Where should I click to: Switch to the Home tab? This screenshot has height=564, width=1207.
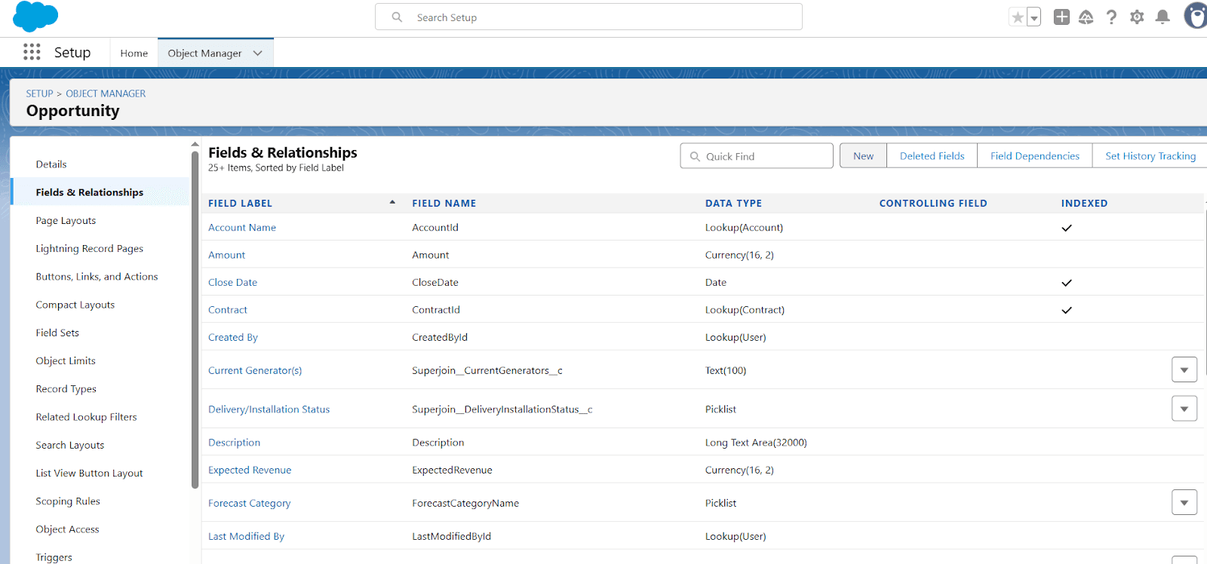(x=134, y=53)
